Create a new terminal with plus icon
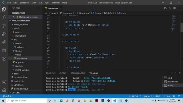This screenshot has height=103, width=183. (169, 73)
